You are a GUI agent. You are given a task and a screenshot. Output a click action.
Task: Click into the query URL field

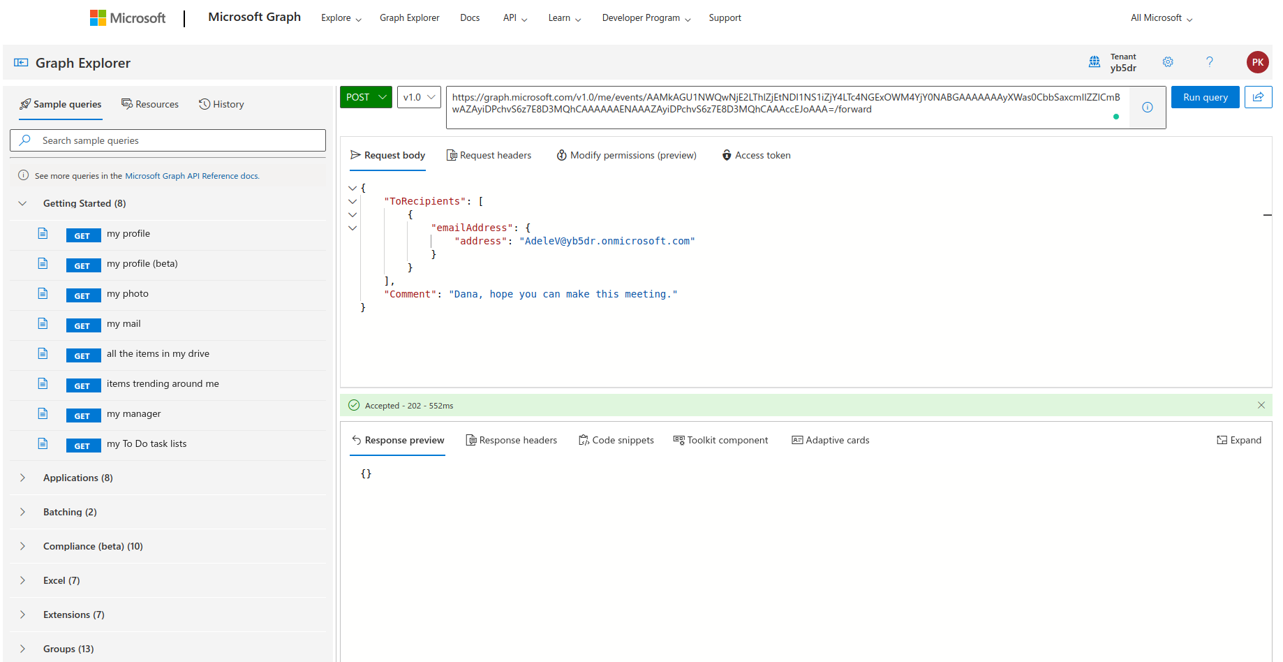pyautogui.click(x=787, y=108)
